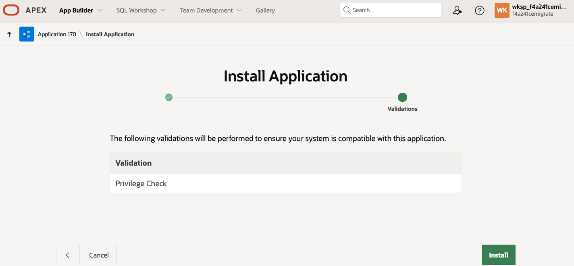
Task: Click the blue Application 170 app icon
Action: point(27,34)
